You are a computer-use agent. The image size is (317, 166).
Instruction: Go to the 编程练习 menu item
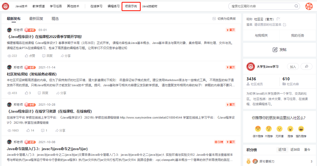tap(114, 6)
